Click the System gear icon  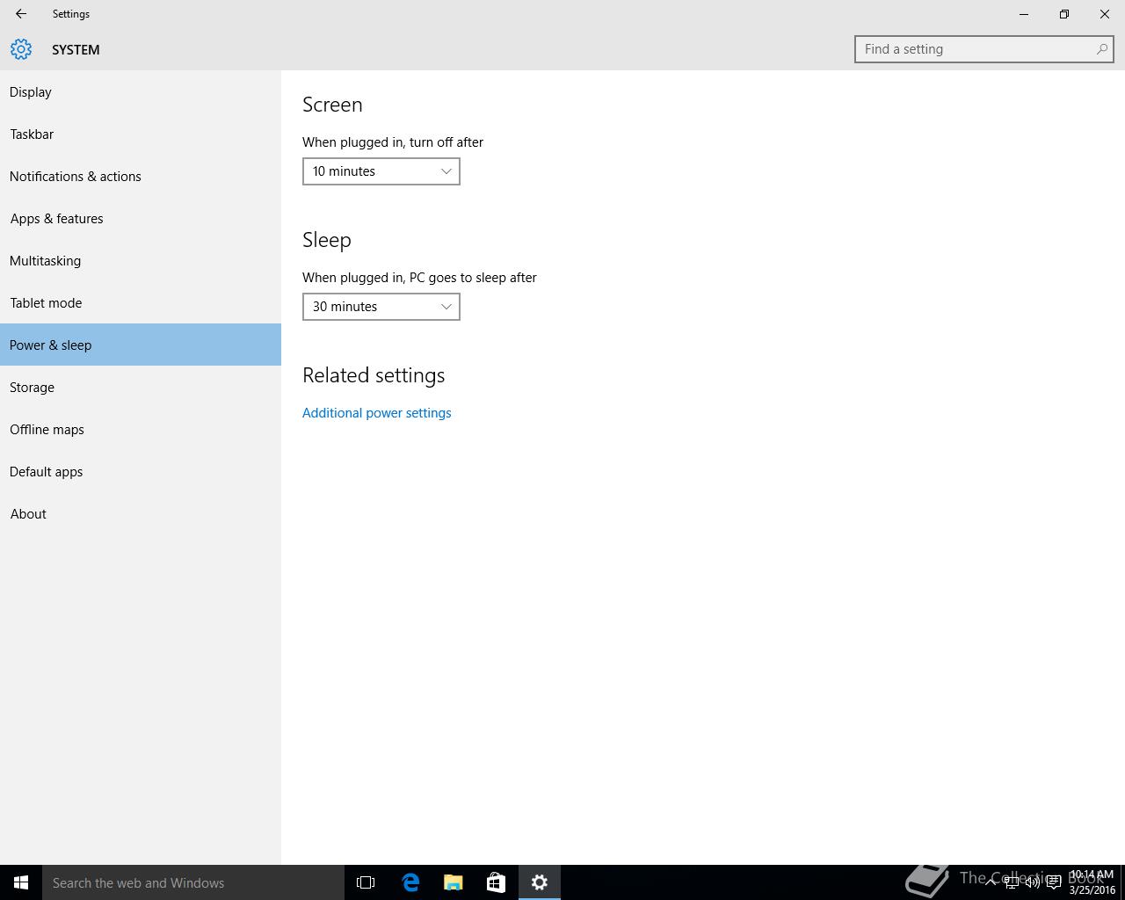[21, 49]
